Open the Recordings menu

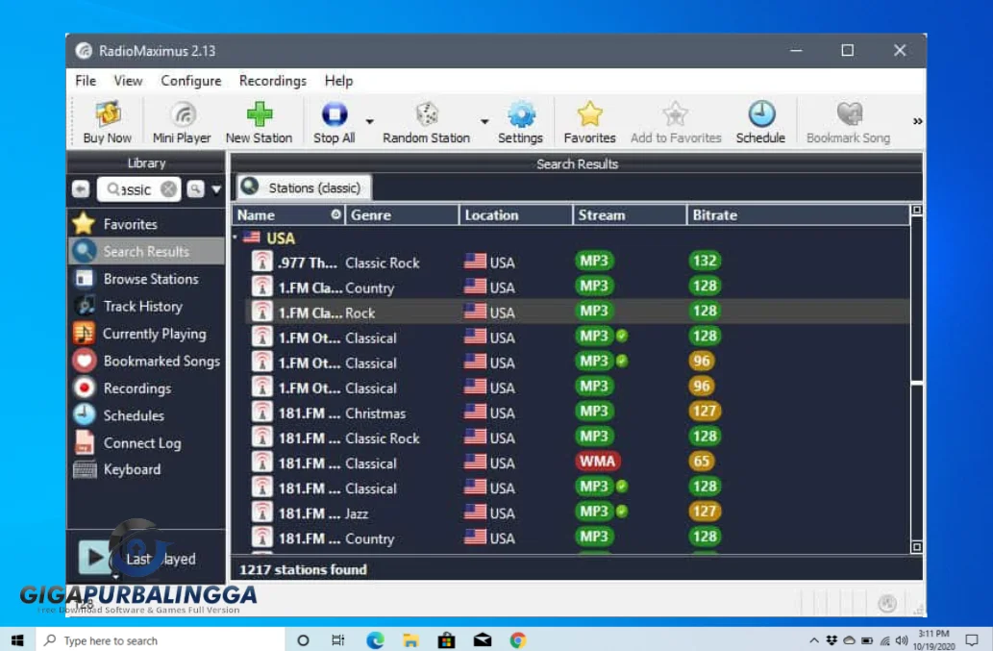(273, 81)
